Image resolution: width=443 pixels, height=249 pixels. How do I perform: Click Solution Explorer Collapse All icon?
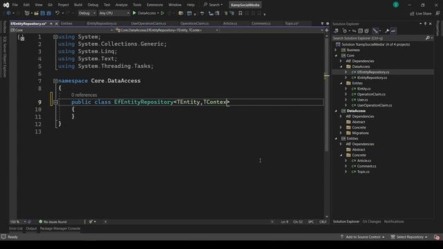pyautogui.click(x=360, y=30)
